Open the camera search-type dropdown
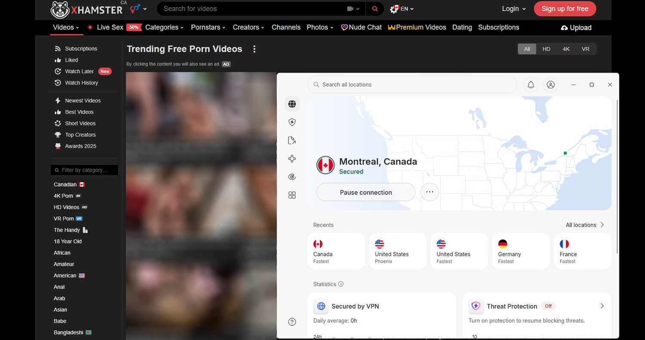Image resolution: width=645 pixels, height=340 pixels. 353,9
